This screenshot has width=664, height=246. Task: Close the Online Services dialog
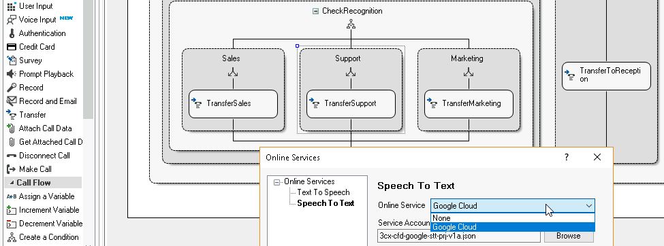pyautogui.click(x=597, y=157)
